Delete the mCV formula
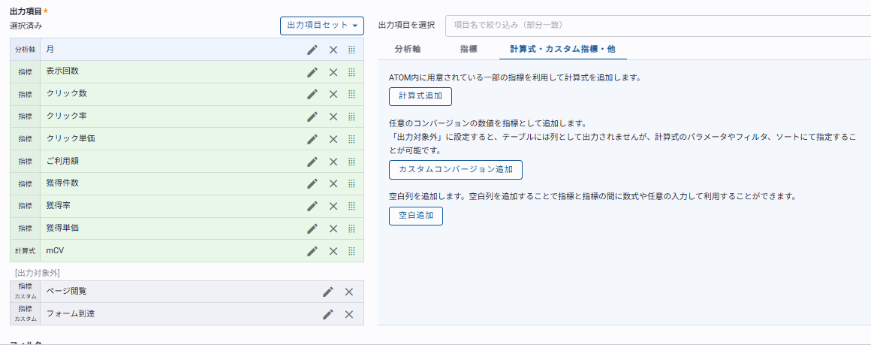The height and width of the screenshot is (345, 871). [333, 252]
